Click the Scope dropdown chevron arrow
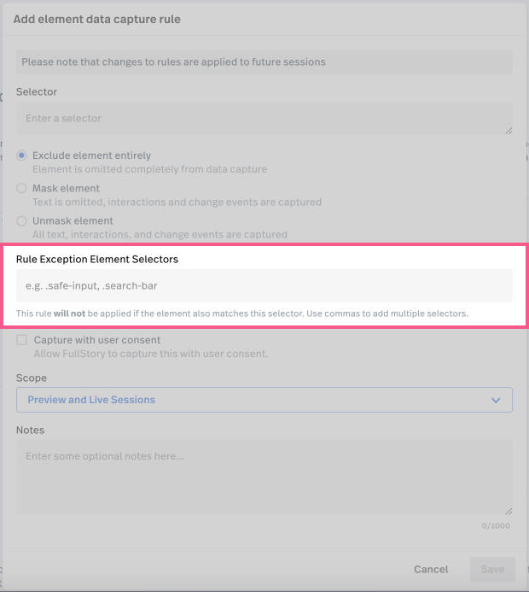529x592 pixels. coord(496,400)
